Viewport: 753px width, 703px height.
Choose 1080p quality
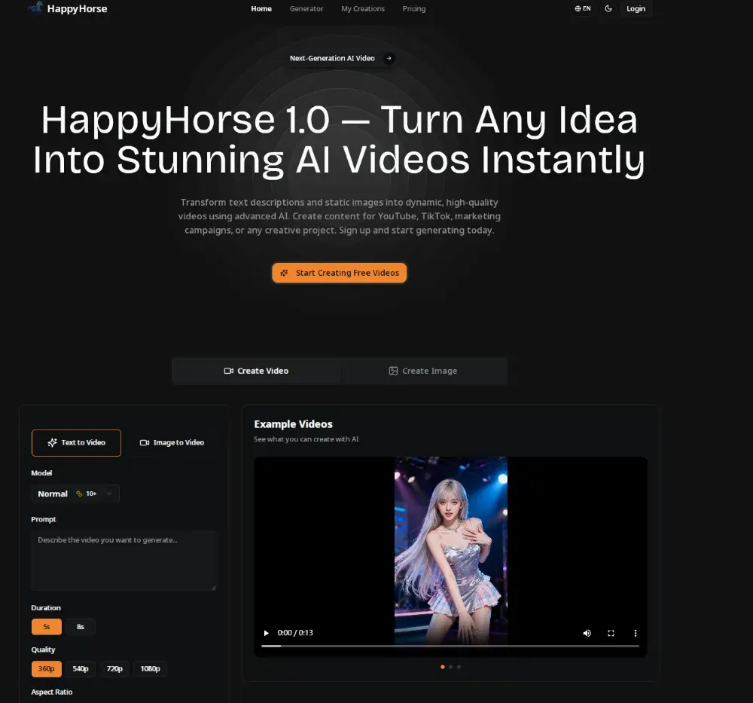point(150,668)
